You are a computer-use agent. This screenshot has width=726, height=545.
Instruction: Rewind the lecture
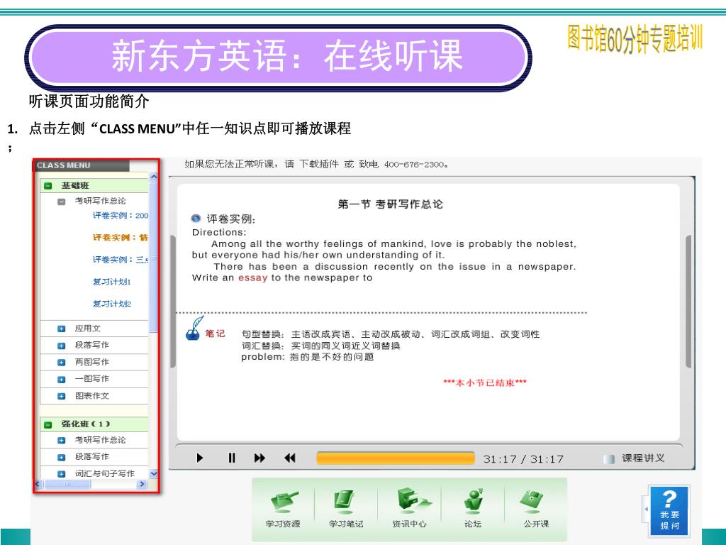tap(289, 458)
